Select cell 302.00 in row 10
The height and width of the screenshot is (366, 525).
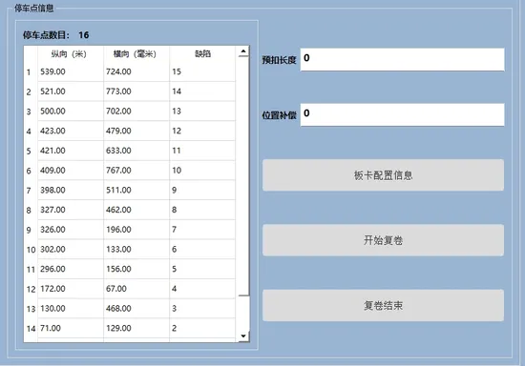71,249
